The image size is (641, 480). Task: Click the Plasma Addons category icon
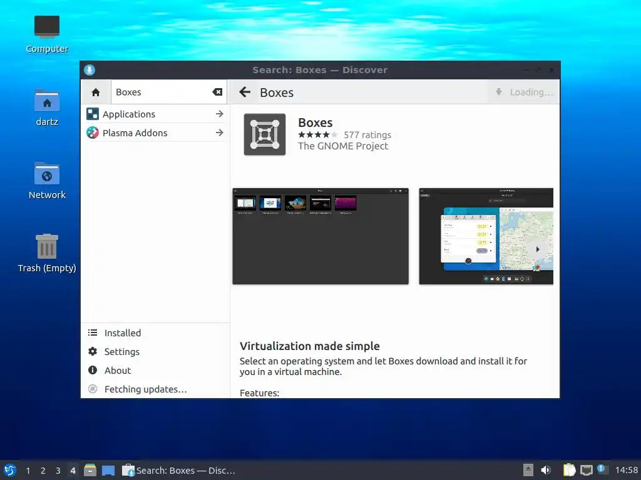(93, 132)
